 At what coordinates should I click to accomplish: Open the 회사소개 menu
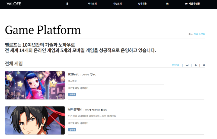pyautogui.click(x=92, y=4)
